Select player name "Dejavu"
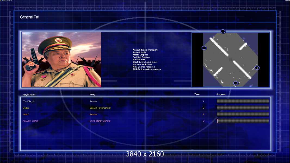 tap(26, 108)
